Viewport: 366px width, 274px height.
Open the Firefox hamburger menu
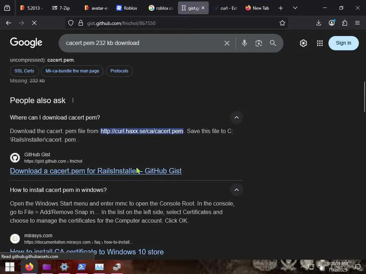click(357, 23)
